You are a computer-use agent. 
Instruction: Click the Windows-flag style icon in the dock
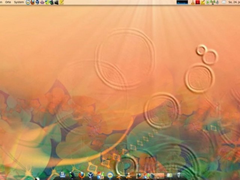100,175
